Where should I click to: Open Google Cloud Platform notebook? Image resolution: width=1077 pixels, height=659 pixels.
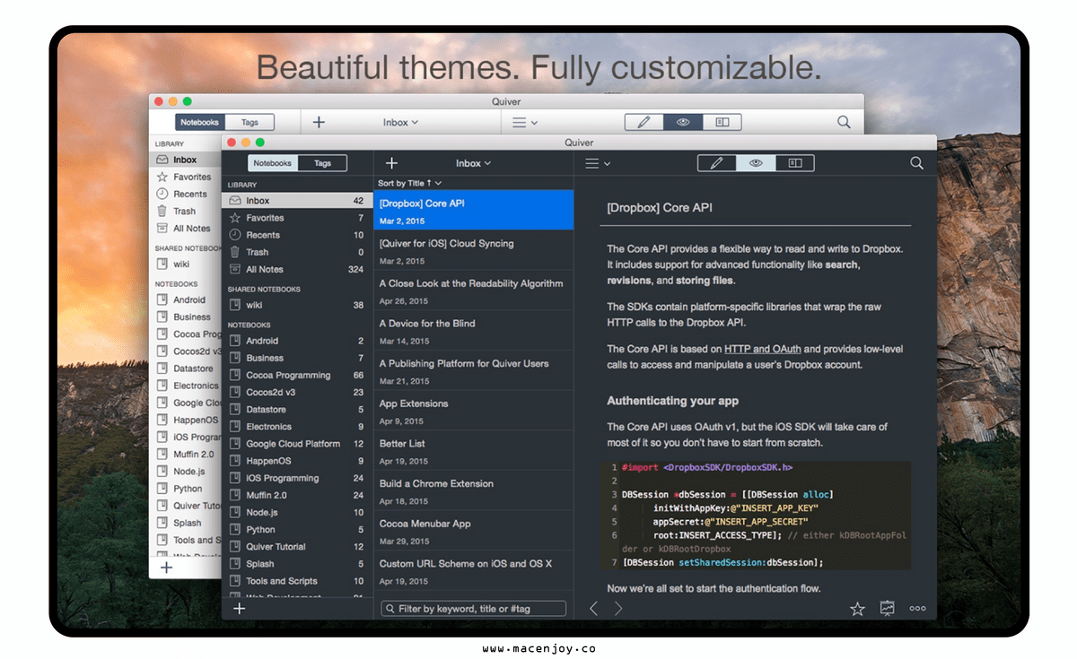tap(297, 444)
